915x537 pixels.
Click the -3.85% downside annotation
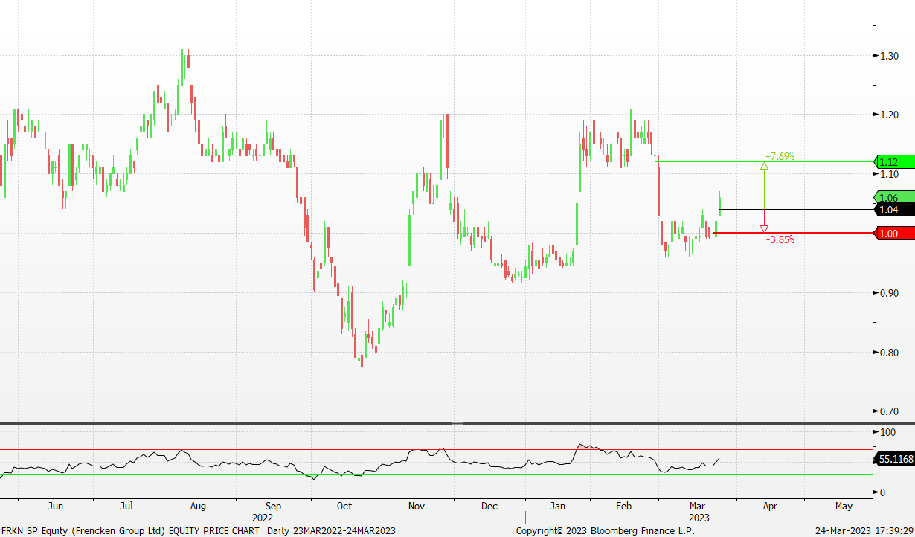pos(780,239)
